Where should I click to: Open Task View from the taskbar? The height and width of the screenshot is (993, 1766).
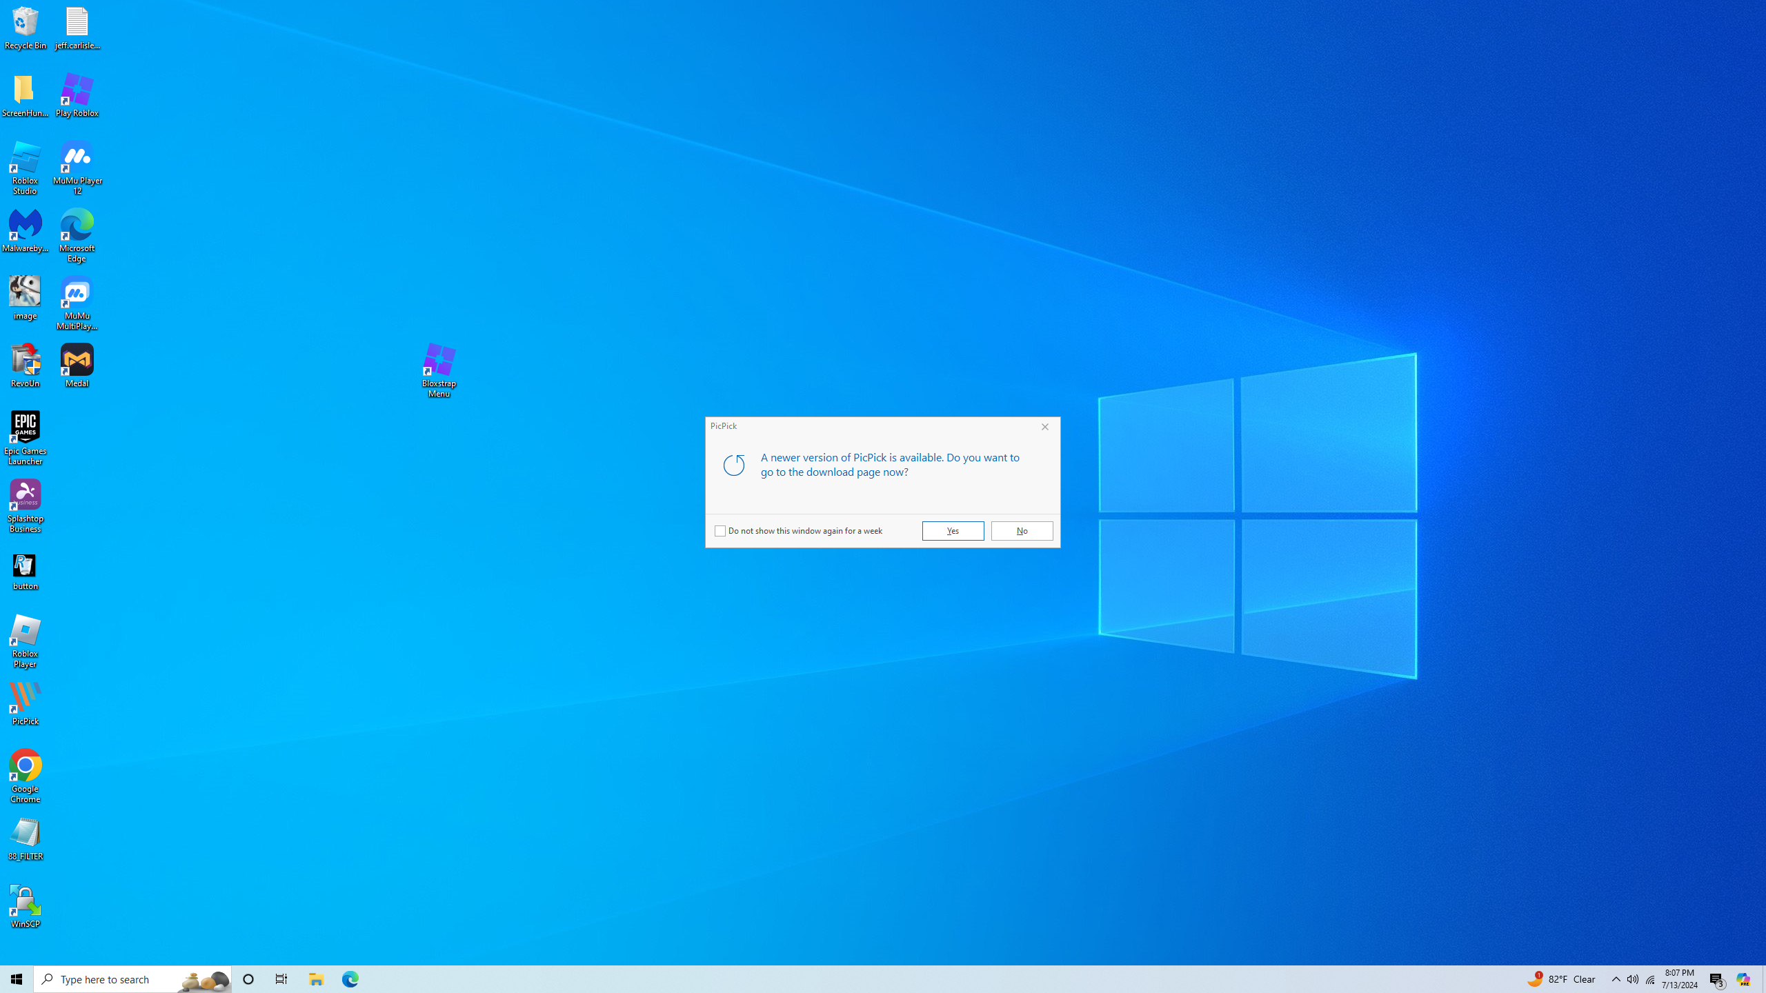click(281, 979)
